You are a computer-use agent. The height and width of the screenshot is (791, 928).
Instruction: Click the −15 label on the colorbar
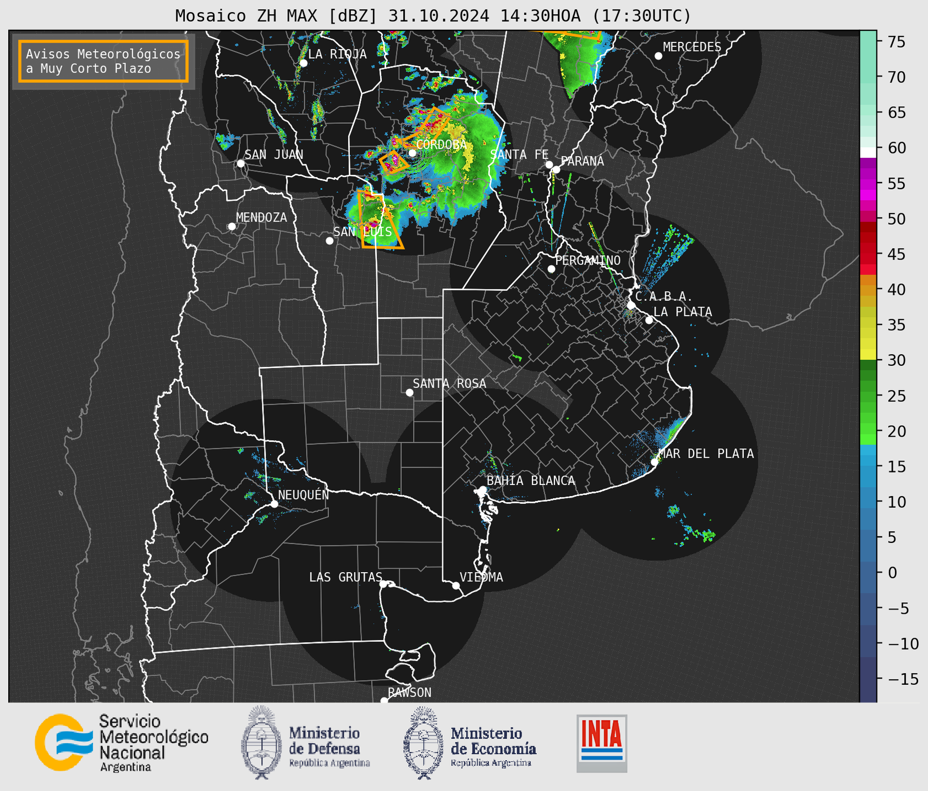pos(902,679)
